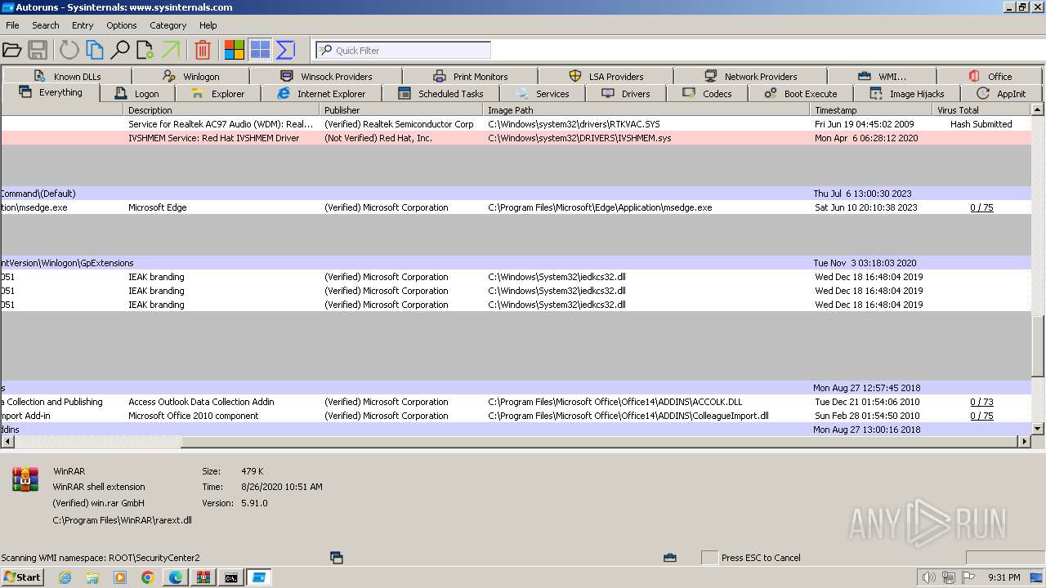Click the Windows Start button
This screenshot has width=1046, height=588.
[x=23, y=577]
